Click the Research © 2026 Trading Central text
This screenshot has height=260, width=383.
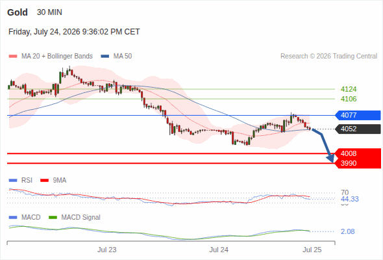(x=328, y=57)
